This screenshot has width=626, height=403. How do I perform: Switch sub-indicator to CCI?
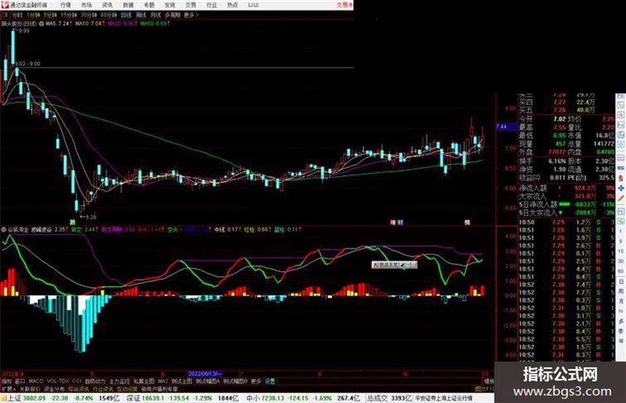point(77,381)
